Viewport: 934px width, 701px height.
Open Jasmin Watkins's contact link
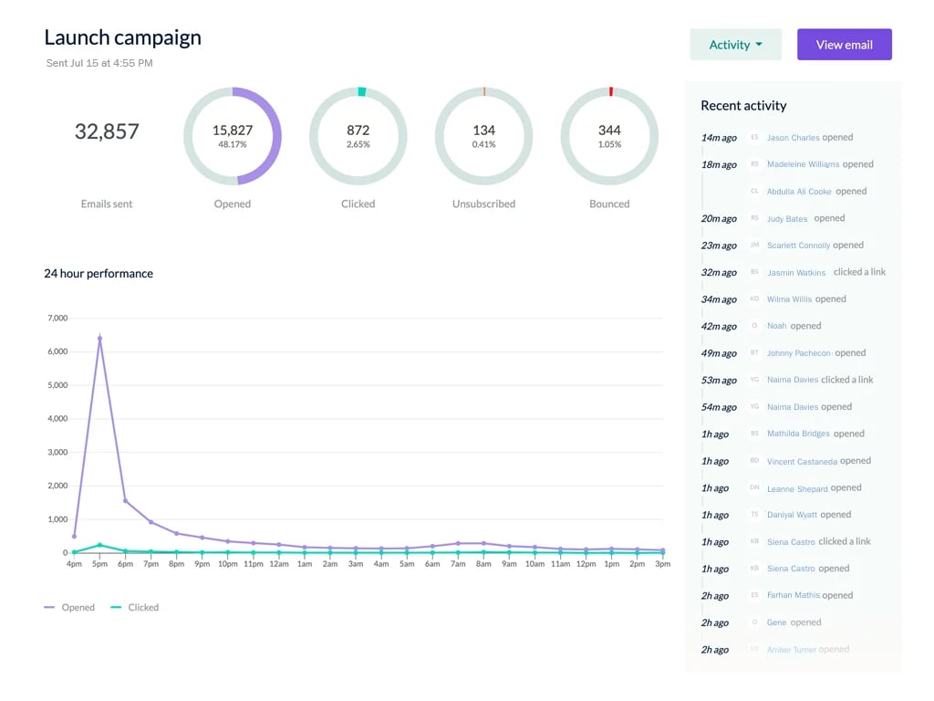796,273
